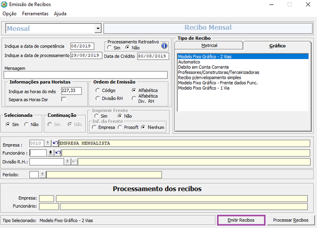Open the Mensal receipt type dropdown
317x228 pixels.
click(98, 28)
